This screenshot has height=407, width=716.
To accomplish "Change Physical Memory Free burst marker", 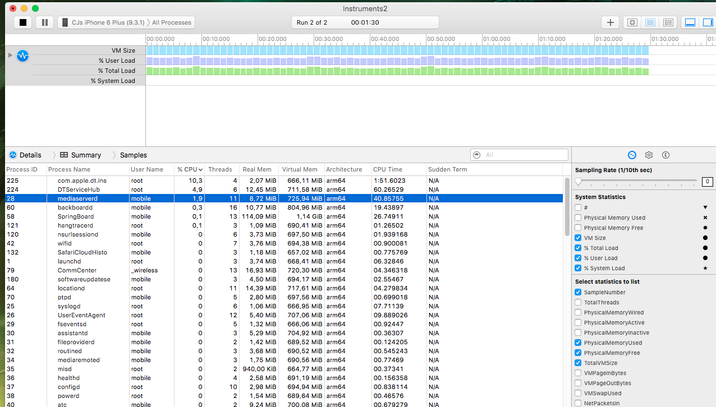I will (x=705, y=228).
